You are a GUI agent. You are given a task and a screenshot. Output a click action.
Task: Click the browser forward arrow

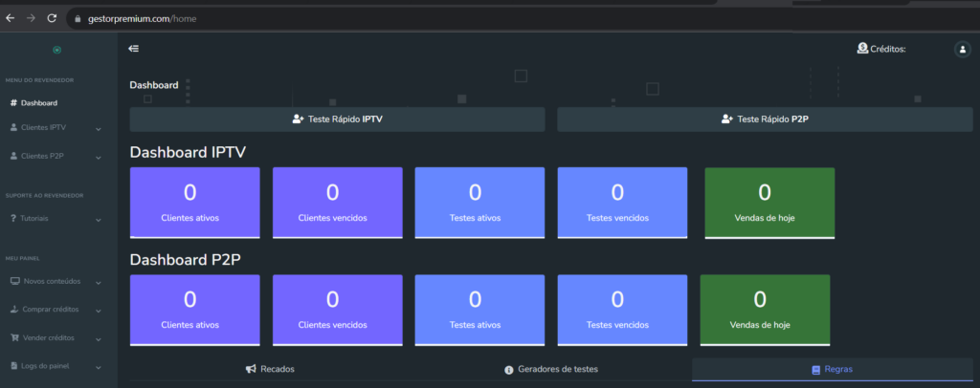point(31,19)
